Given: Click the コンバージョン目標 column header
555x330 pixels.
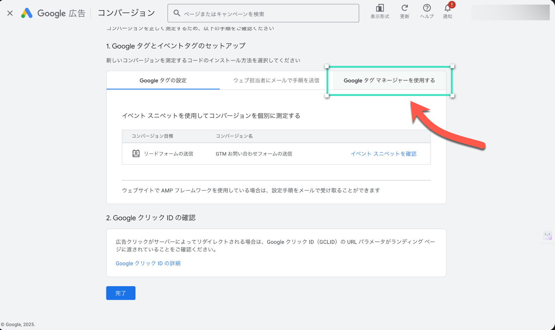Looking at the screenshot, I should tap(152, 136).
